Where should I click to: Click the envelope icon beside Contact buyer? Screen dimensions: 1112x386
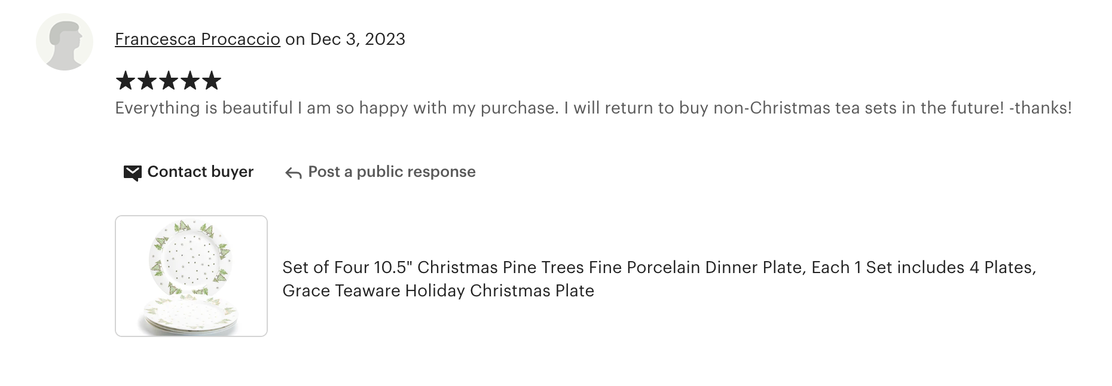[132, 173]
